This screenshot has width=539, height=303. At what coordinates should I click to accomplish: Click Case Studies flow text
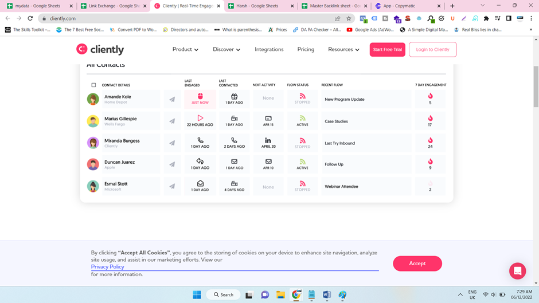(336, 121)
